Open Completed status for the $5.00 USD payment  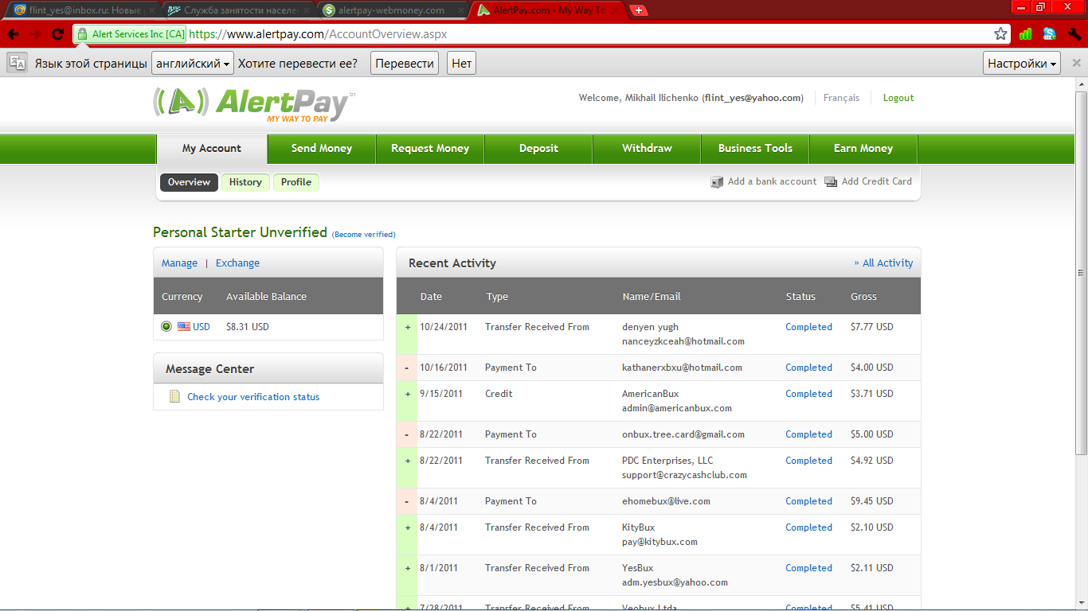808,434
